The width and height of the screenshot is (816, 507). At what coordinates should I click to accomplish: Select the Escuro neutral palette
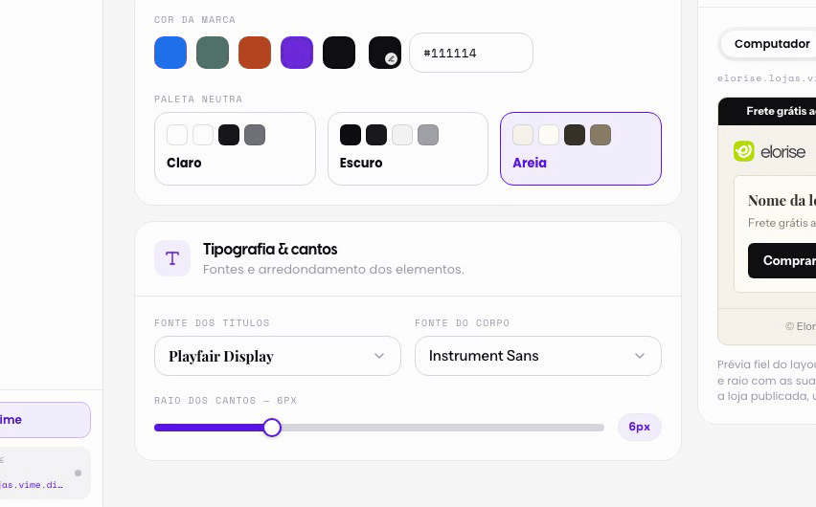[408, 148]
